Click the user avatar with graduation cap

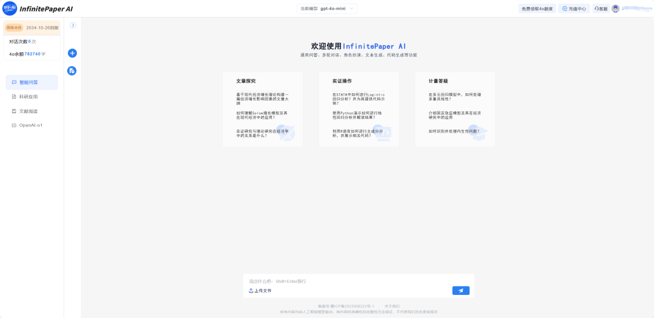615,8
